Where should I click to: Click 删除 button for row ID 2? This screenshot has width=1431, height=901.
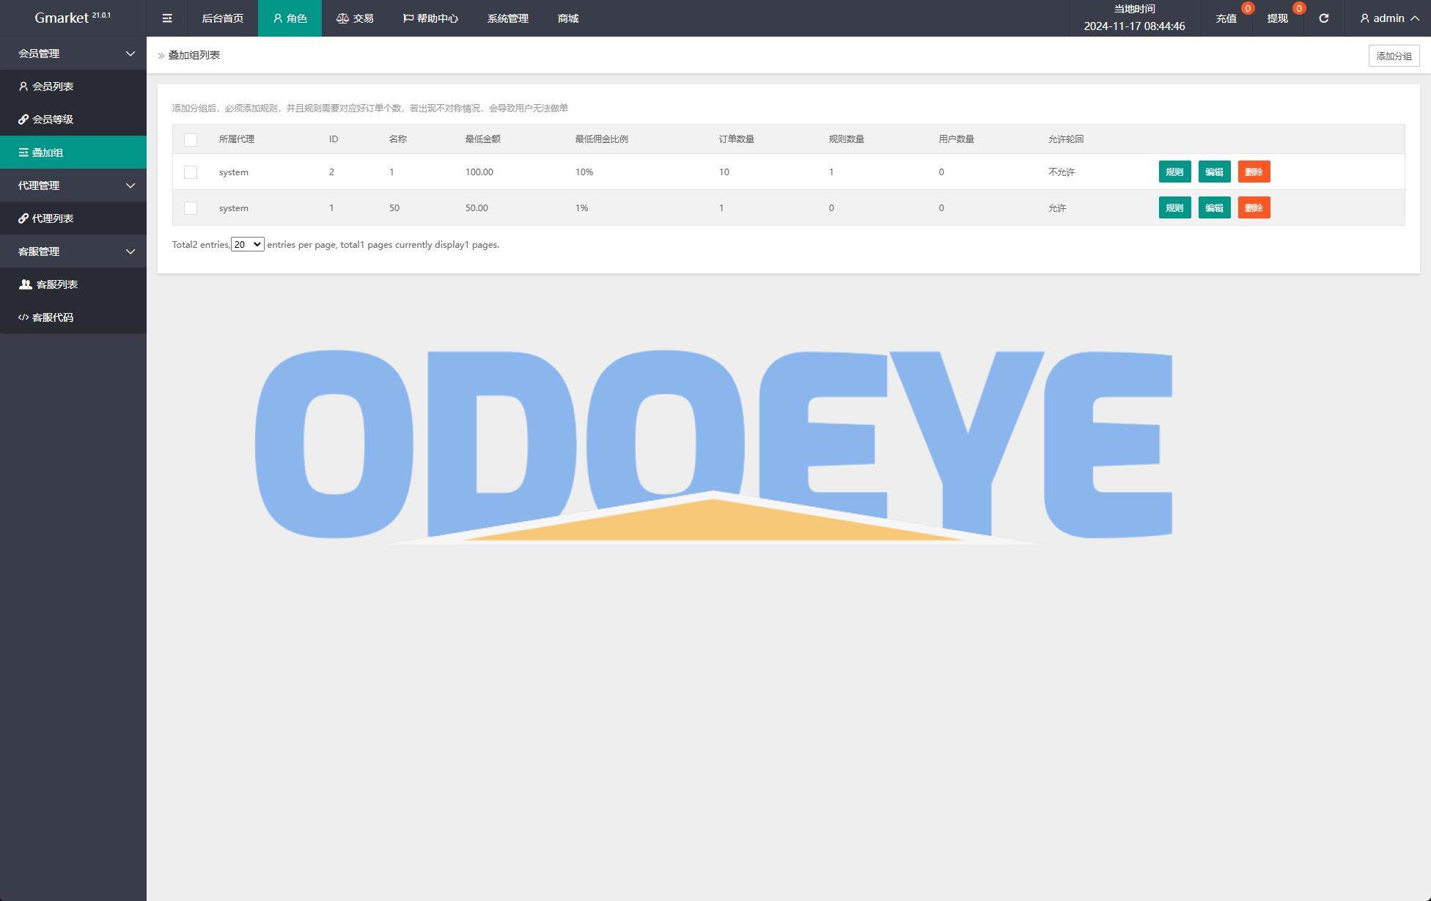[x=1254, y=172]
